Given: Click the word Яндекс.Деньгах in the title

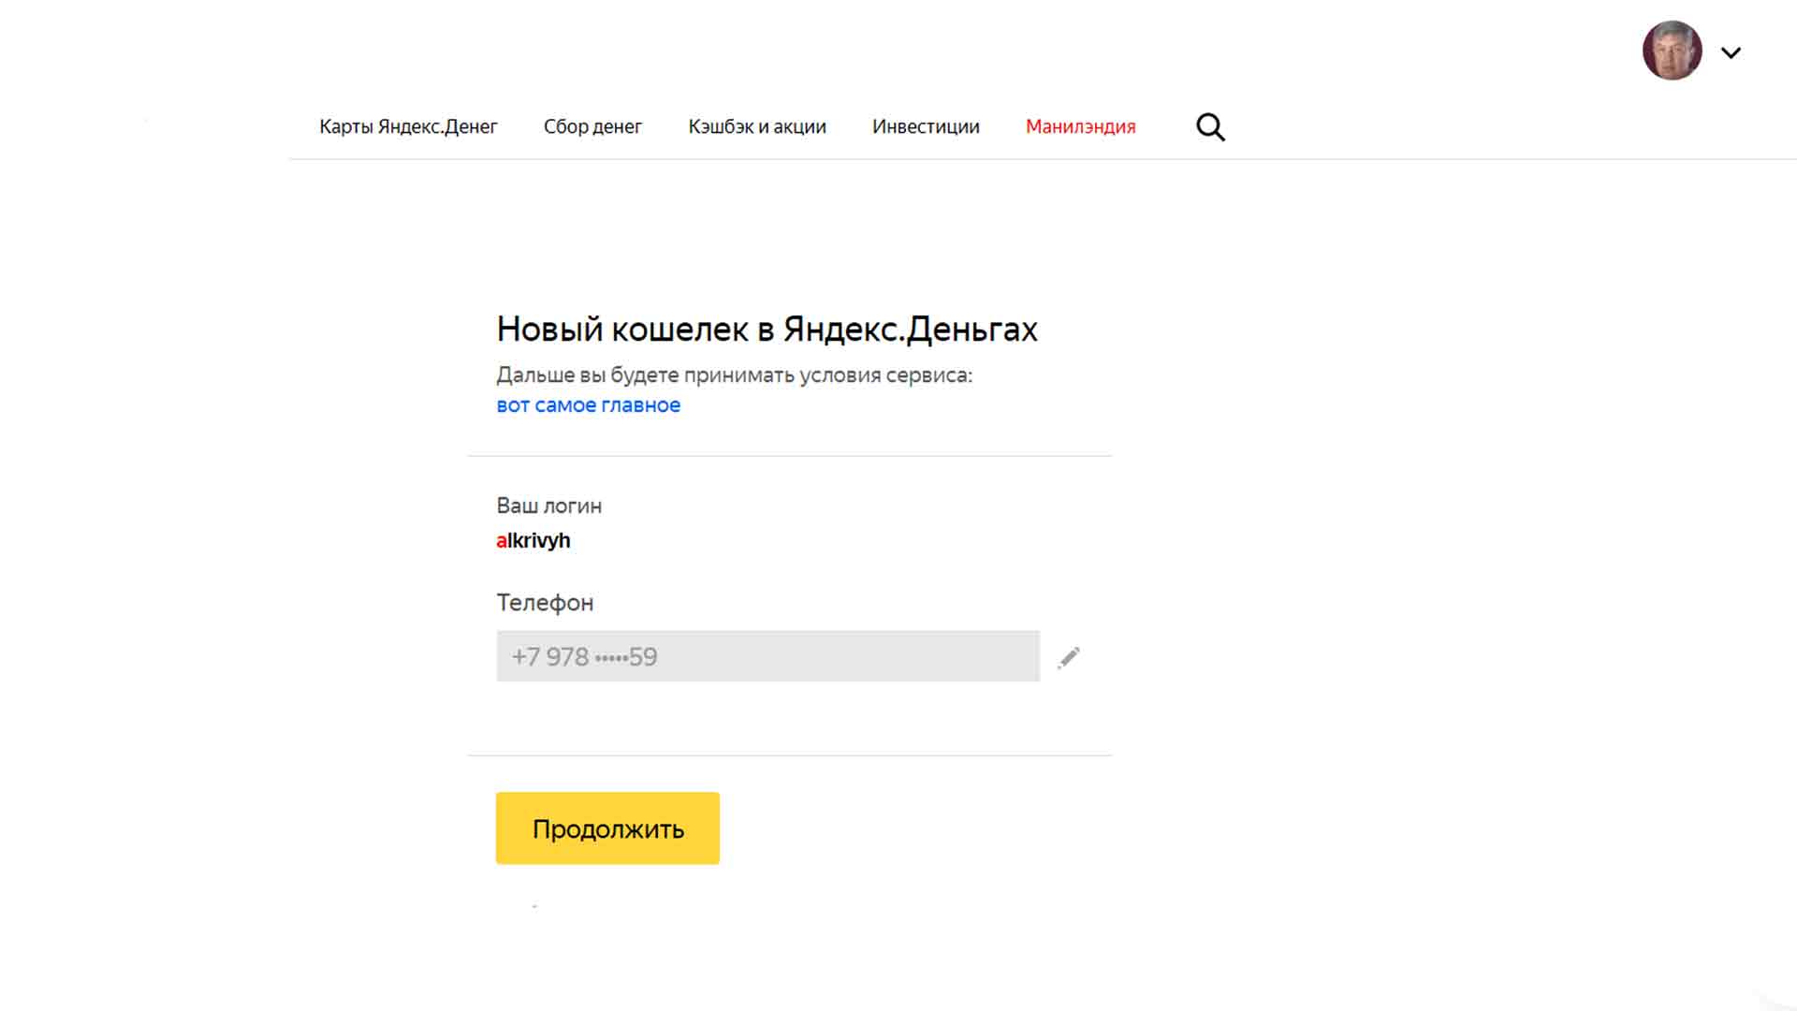Looking at the screenshot, I should click(910, 330).
